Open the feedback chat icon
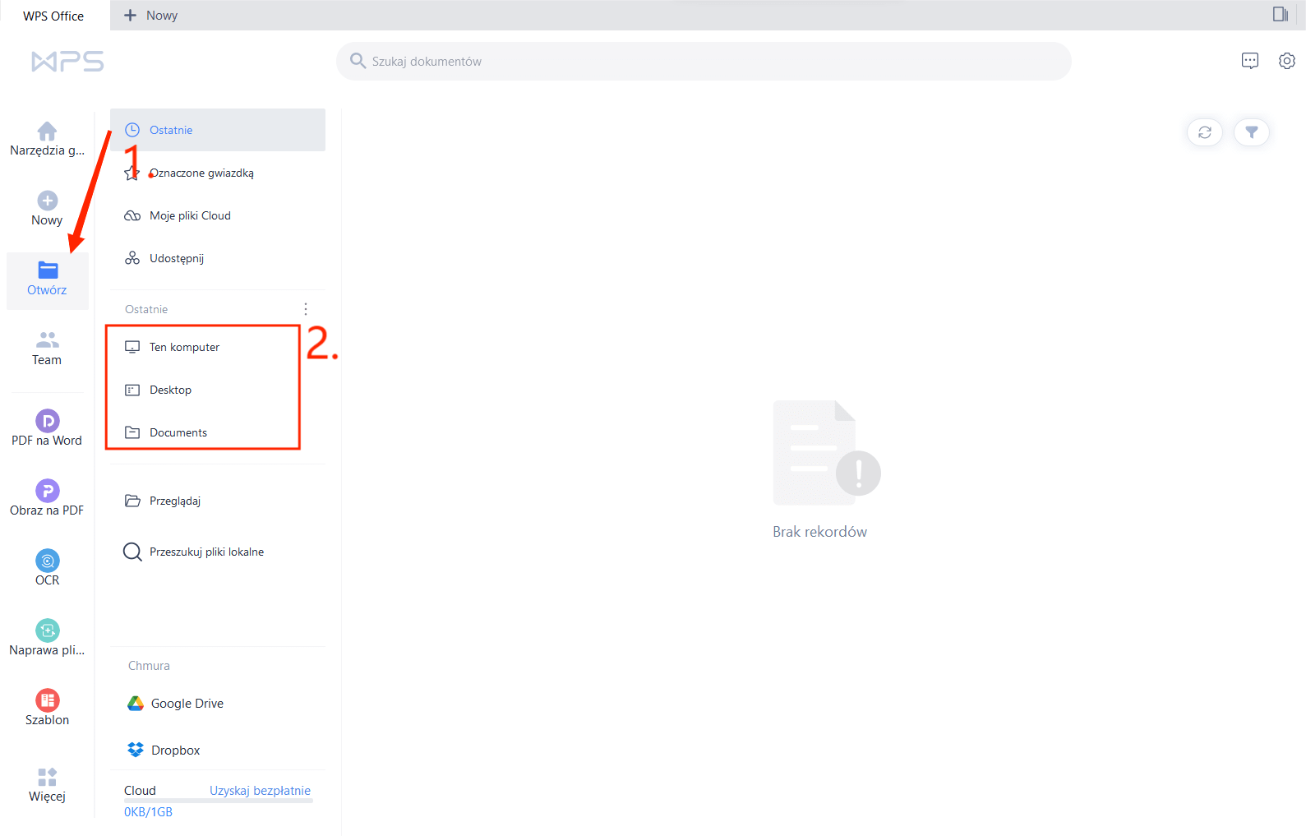This screenshot has width=1306, height=836. coord(1250,61)
